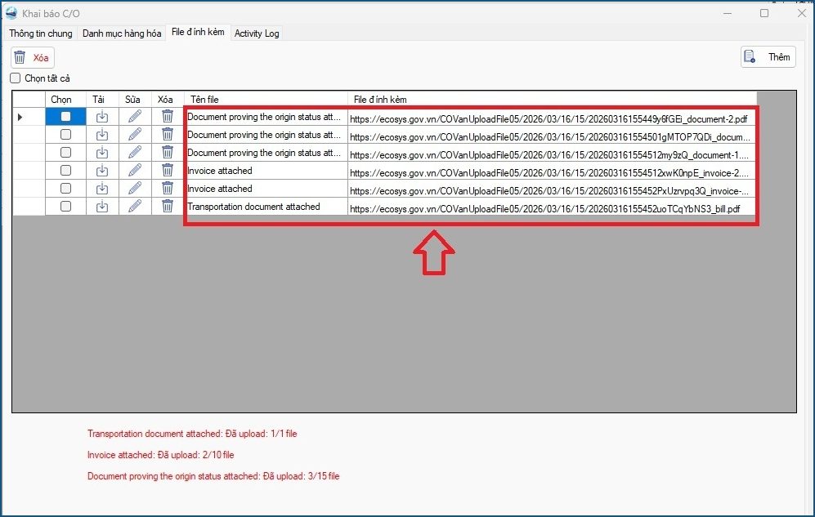Go to the Activity Log tab
815x517 pixels.
point(257,33)
